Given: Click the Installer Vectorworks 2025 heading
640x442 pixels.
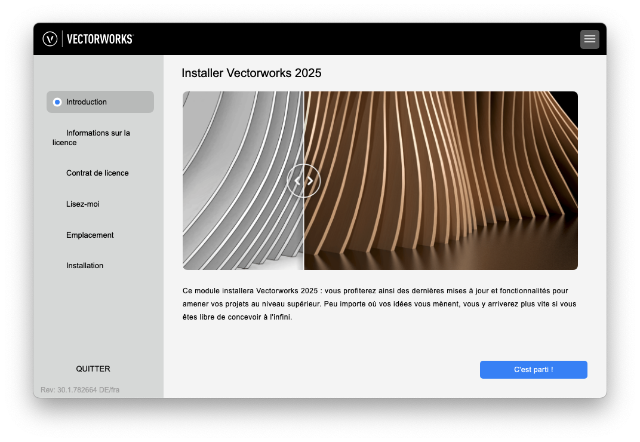Looking at the screenshot, I should 251,73.
